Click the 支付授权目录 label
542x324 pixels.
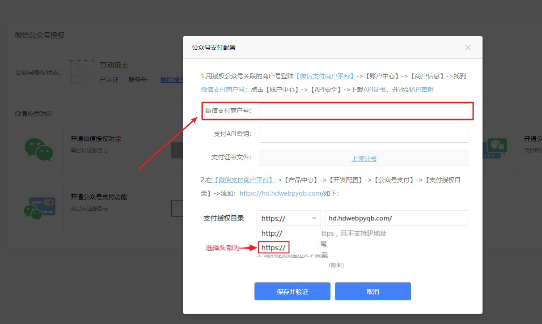[x=224, y=218]
